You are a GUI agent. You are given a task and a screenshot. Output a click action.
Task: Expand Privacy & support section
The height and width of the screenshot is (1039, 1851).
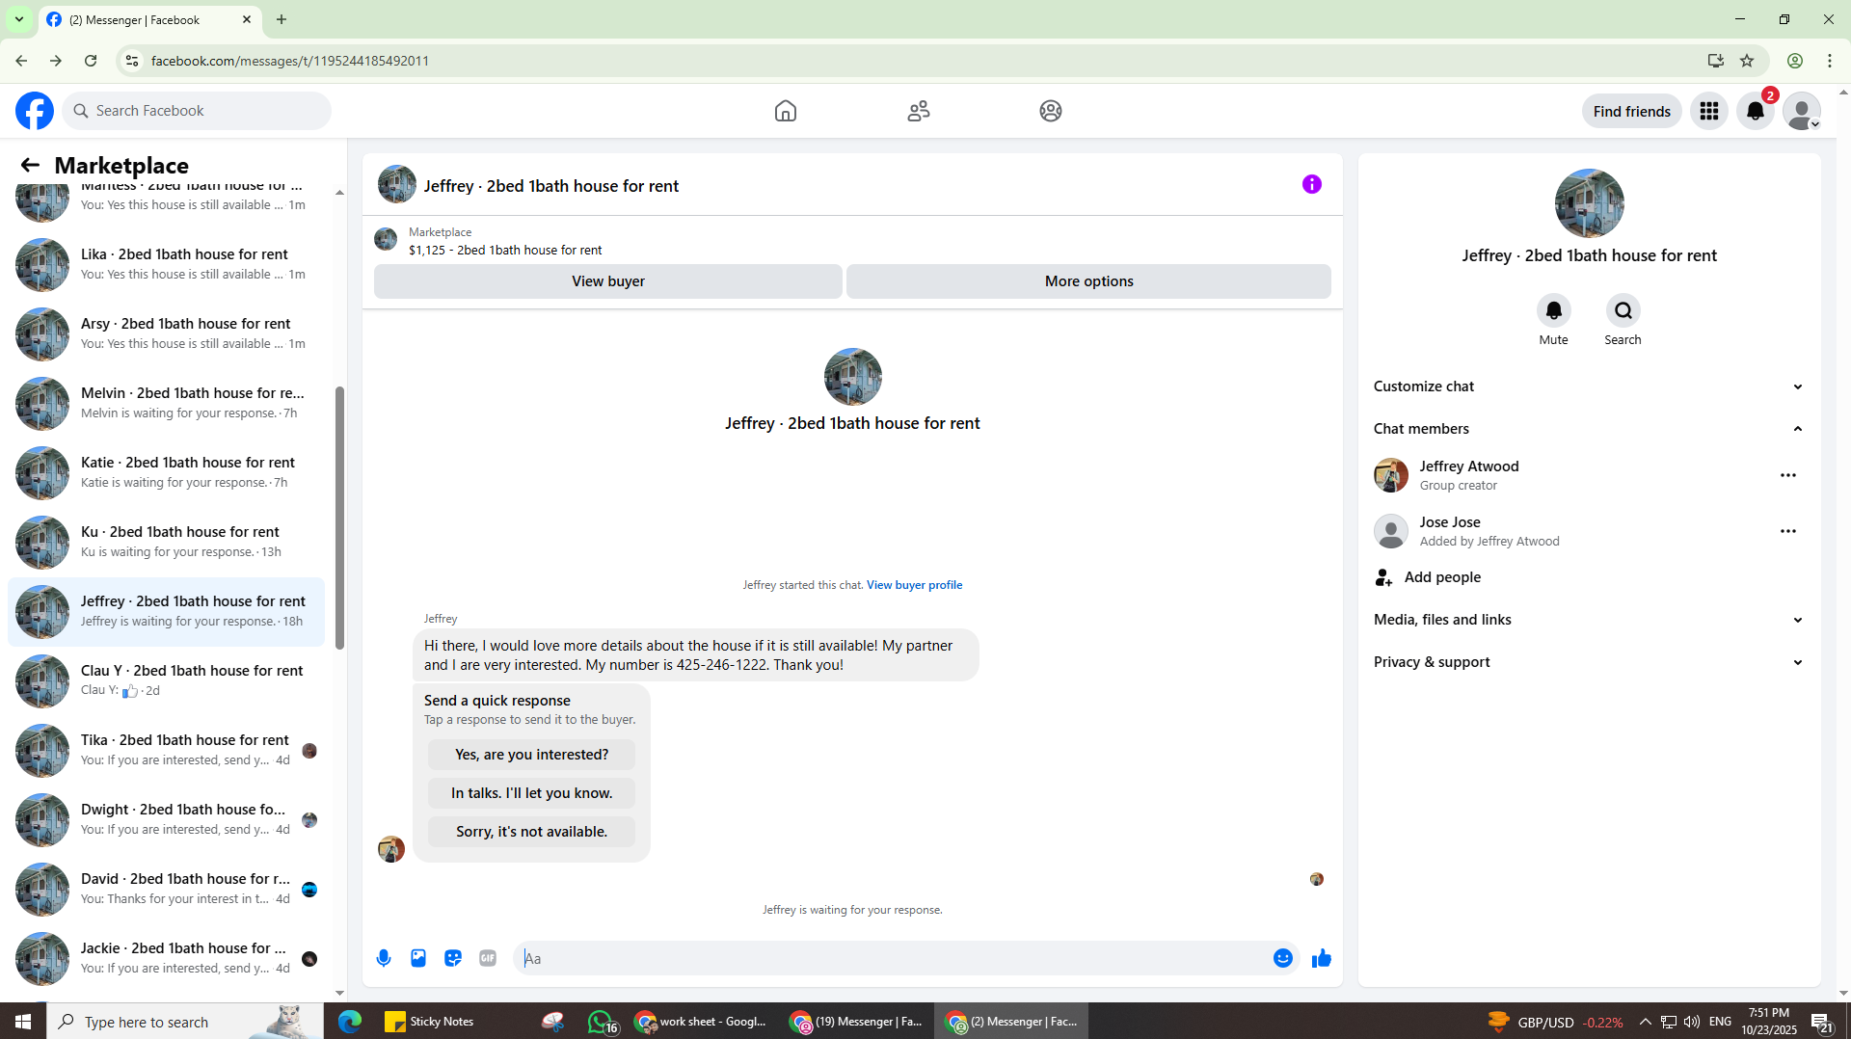[x=1588, y=662]
